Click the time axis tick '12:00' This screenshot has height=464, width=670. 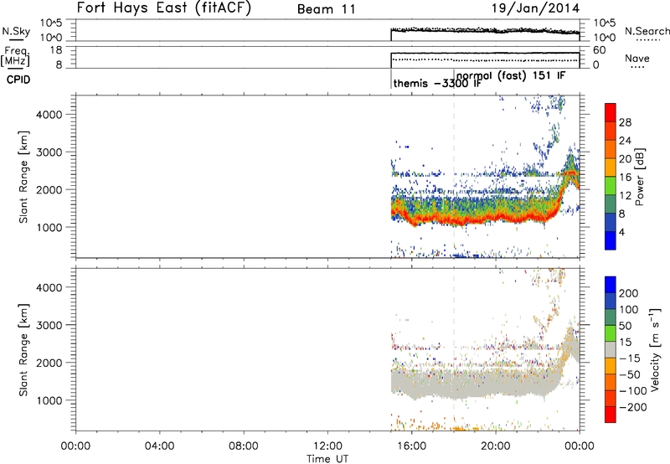[x=327, y=446]
